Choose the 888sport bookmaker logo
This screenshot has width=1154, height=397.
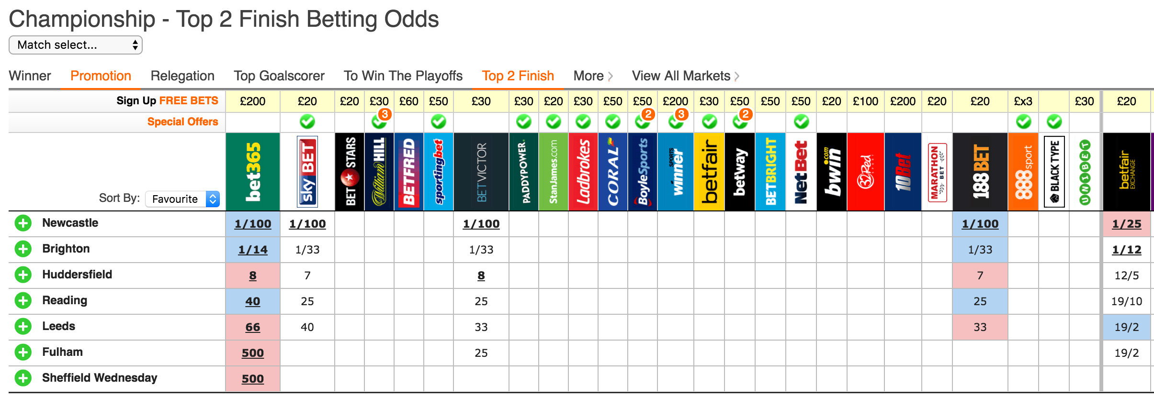[x=1023, y=172]
